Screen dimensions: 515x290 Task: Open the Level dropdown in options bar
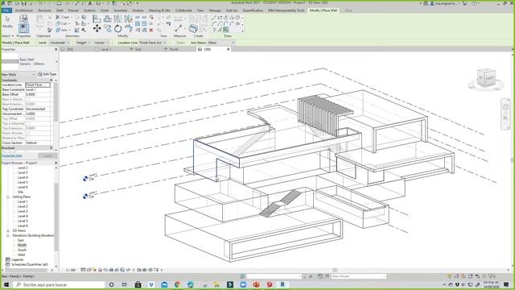tap(60, 43)
